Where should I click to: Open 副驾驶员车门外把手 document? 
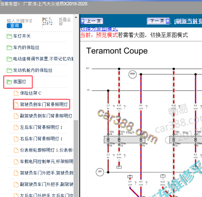pos(46,184)
